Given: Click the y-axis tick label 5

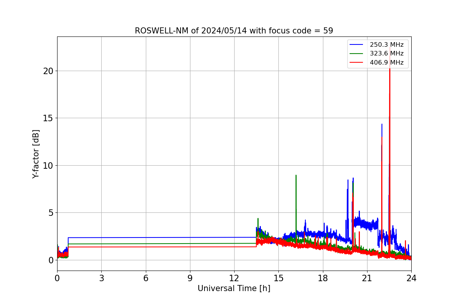Looking at the screenshot, I should [51, 213].
